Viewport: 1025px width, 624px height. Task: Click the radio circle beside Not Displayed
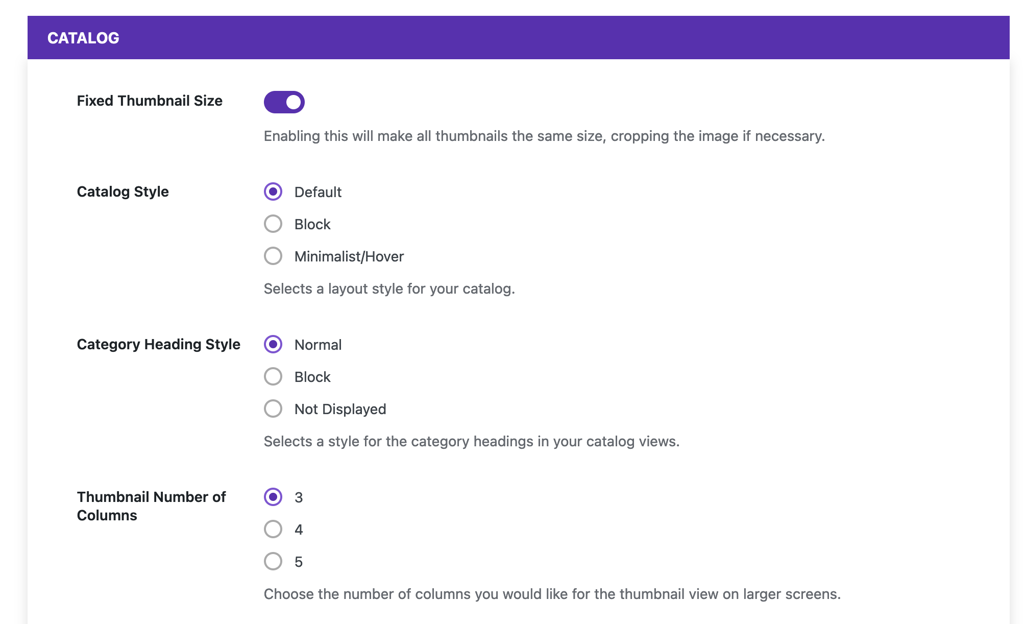(x=273, y=409)
